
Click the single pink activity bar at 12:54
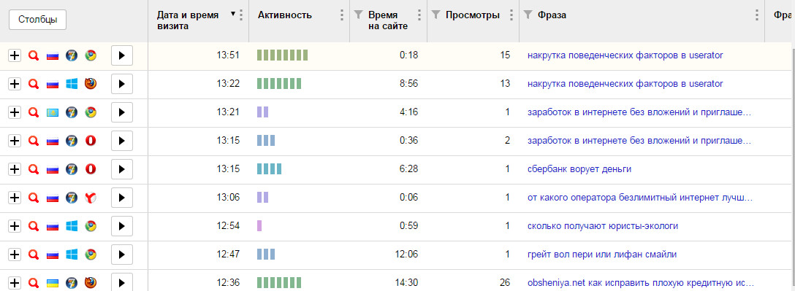coord(259,225)
